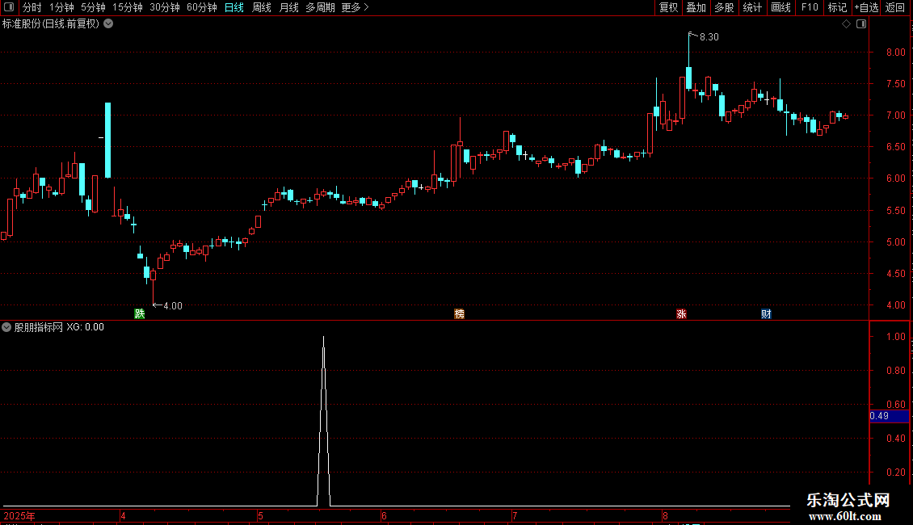Select the 1分钟 period
Screen dimensions: 913x525
click(61, 7)
